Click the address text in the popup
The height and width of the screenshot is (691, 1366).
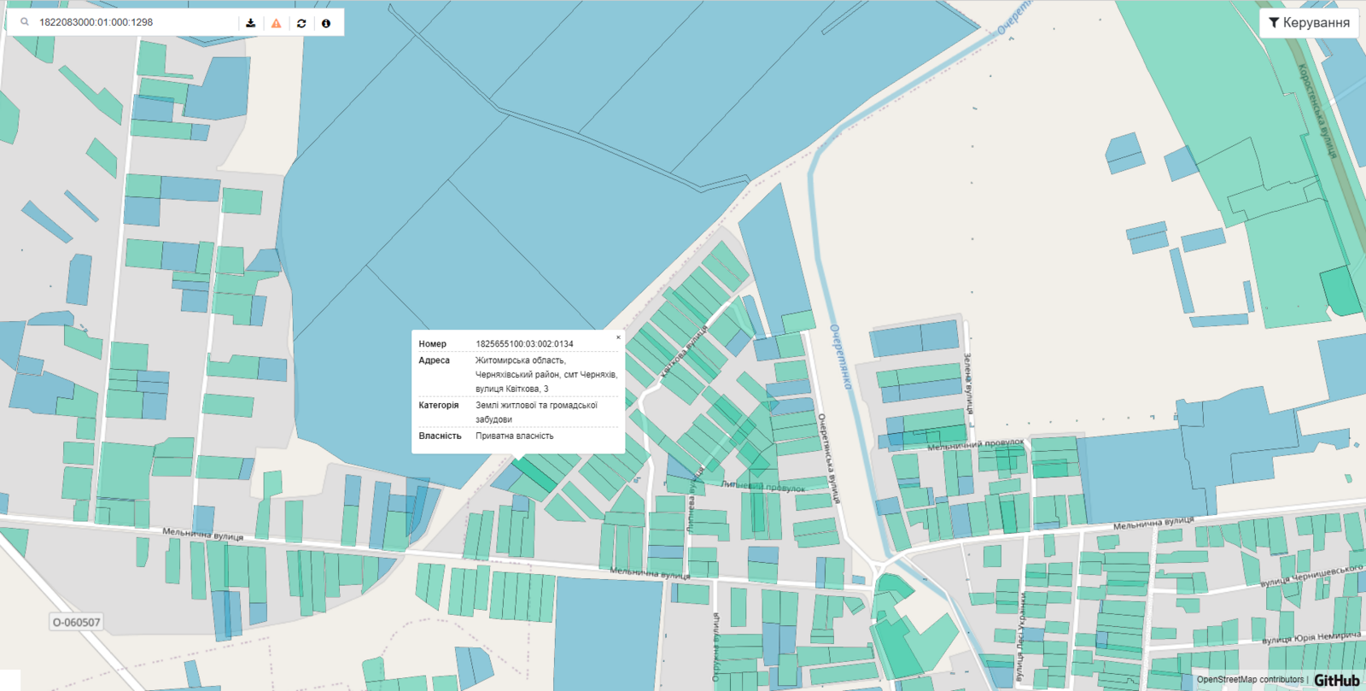coord(546,374)
